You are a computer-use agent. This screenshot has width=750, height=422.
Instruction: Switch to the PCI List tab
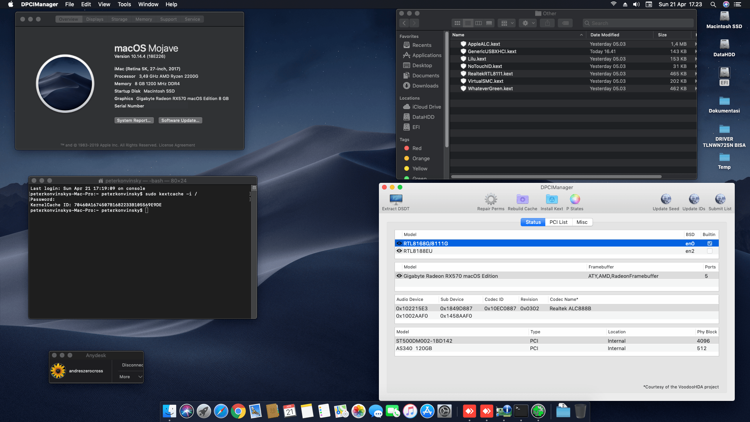tap(558, 222)
